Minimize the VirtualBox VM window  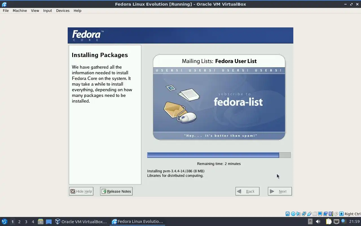[x=346, y=4]
